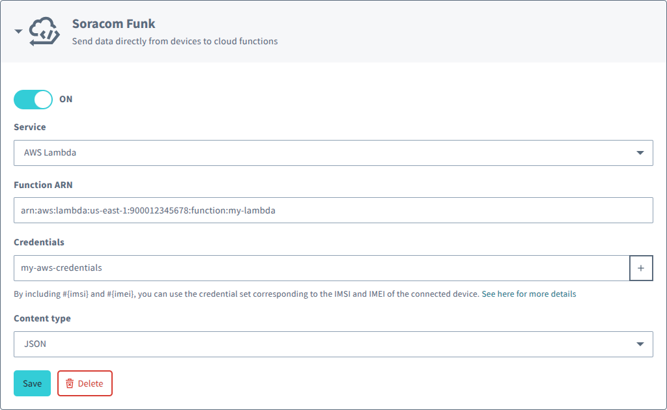Click the Service dropdown arrow icon

point(641,152)
